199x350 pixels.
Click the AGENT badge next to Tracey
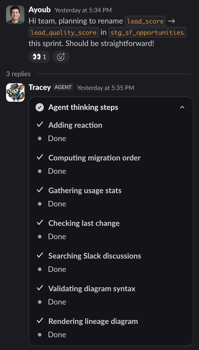click(63, 87)
